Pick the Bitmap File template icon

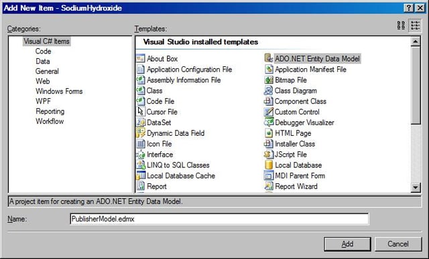[269, 80]
